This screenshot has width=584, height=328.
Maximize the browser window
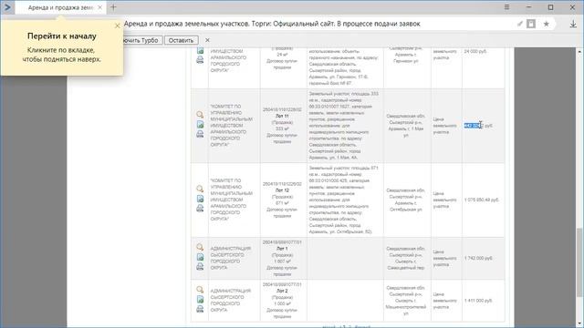point(550,7)
